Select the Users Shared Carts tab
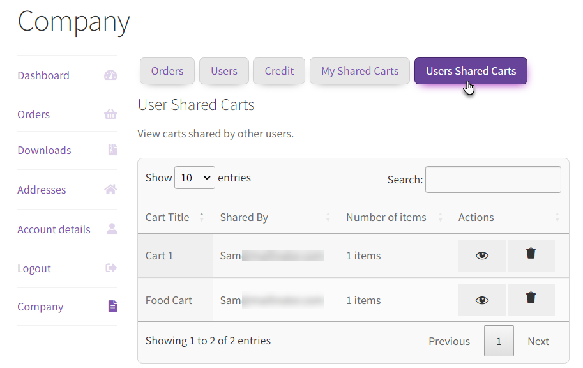Image resolution: width=583 pixels, height=368 pixels. tap(471, 71)
